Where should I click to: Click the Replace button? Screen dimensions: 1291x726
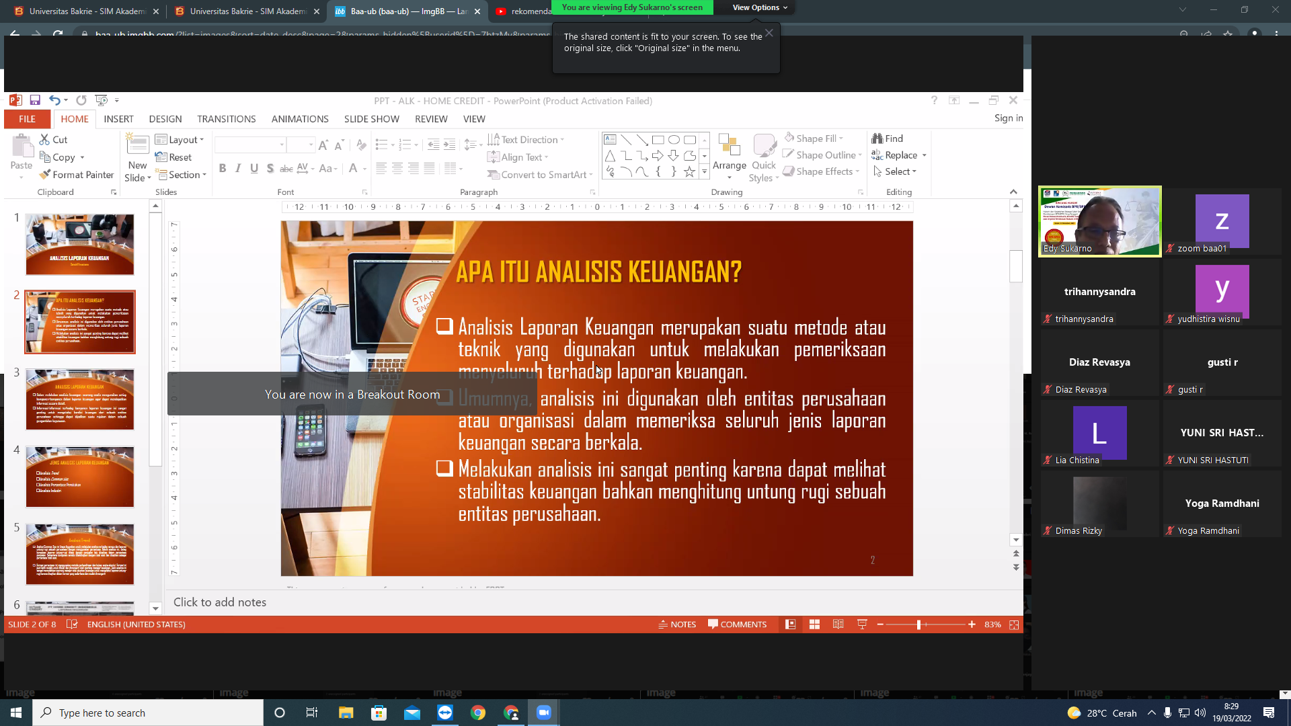point(899,155)
